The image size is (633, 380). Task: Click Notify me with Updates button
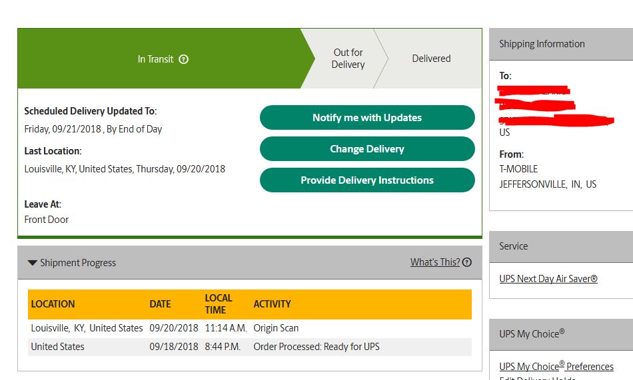click(367, 117)
